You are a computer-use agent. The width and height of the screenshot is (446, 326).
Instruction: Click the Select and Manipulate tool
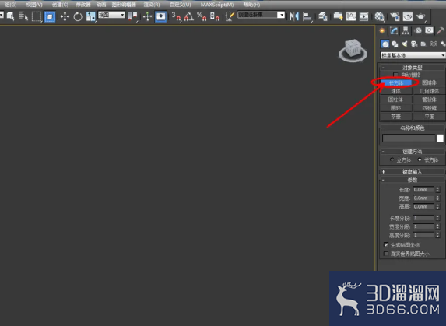[x=147, y=16]
